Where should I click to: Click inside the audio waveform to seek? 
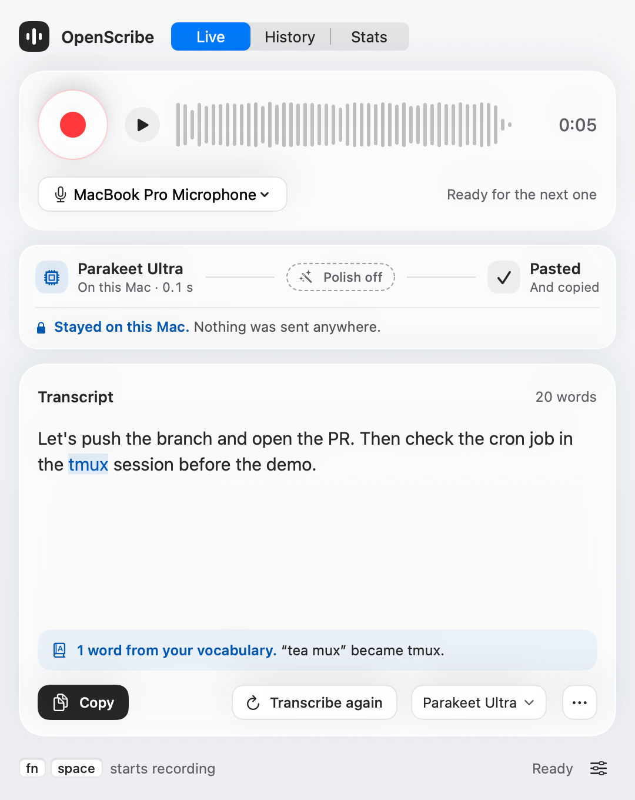[344, 125]
